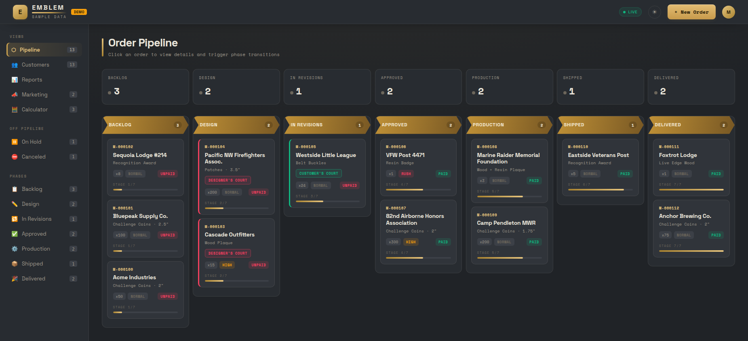Click the Shipped column header banner

[601, 125]
